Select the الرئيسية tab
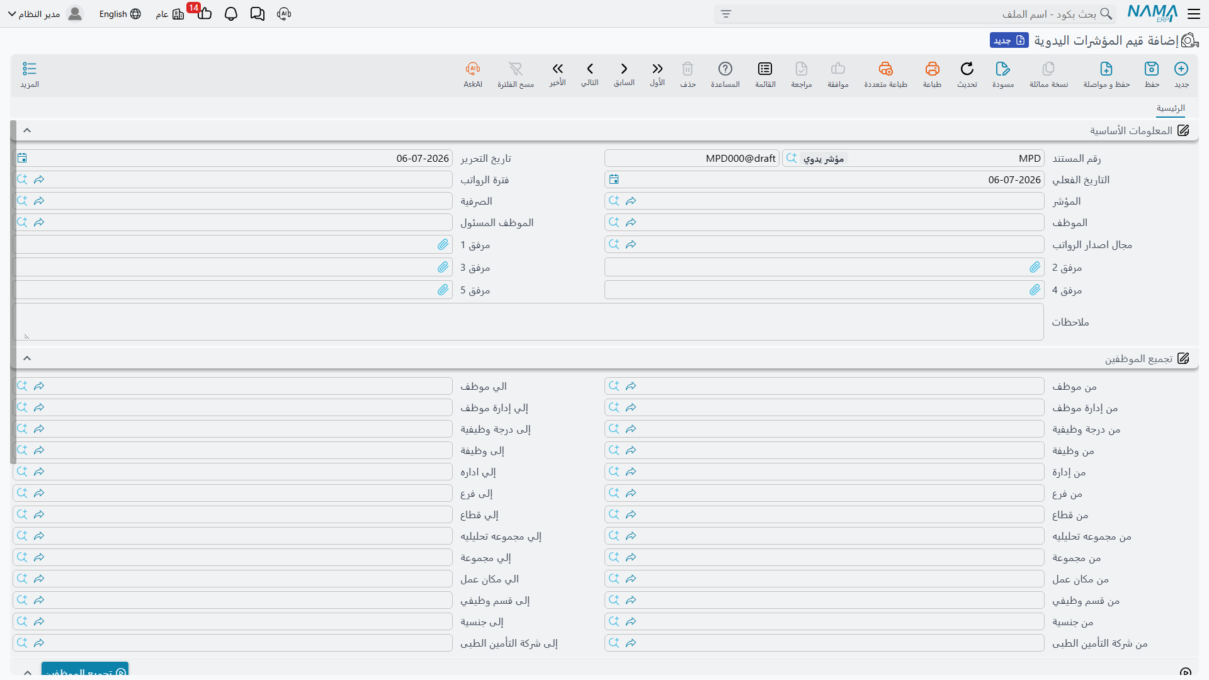The width and height of the screenshot is (1209, 680). 1171,108
